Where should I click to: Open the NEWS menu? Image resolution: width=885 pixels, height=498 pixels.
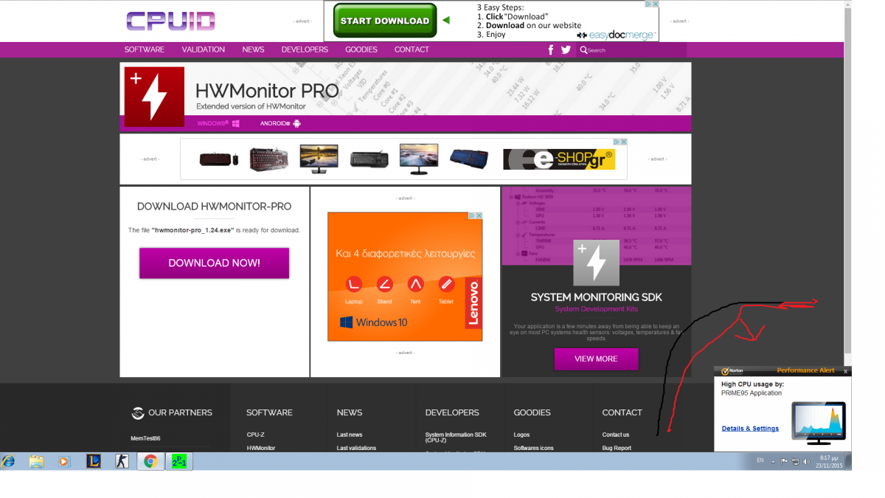[x=253, y=49]
